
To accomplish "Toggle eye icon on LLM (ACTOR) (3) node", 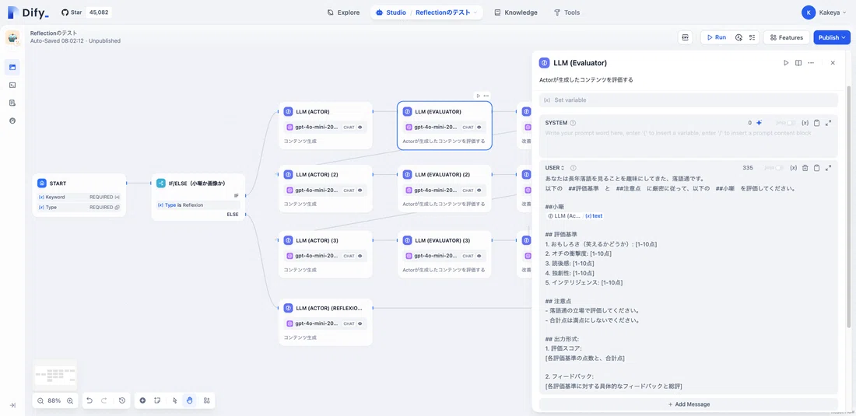I will coord(360,256).
